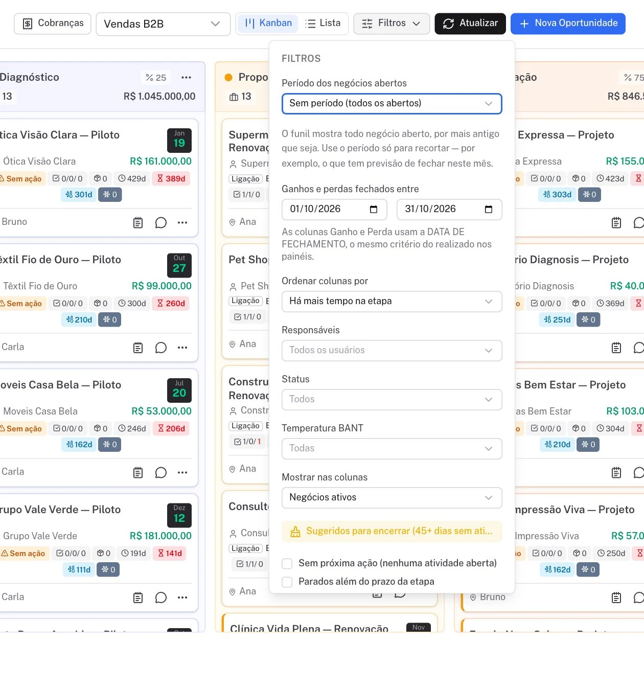Switch to Lista view
Screen dimensions: 644x690
pos(323,24)
